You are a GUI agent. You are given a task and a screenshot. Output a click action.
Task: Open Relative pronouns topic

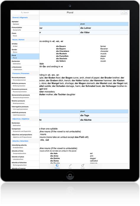(25, 102)
